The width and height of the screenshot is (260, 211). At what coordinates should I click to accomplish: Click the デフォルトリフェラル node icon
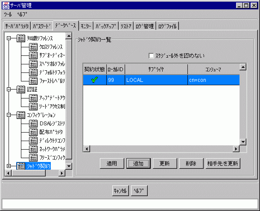[x=33, y=72]
